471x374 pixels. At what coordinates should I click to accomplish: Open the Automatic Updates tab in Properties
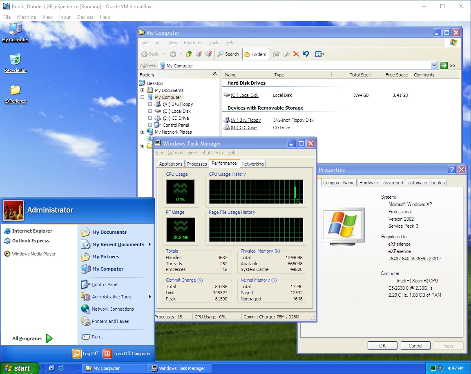426,183
